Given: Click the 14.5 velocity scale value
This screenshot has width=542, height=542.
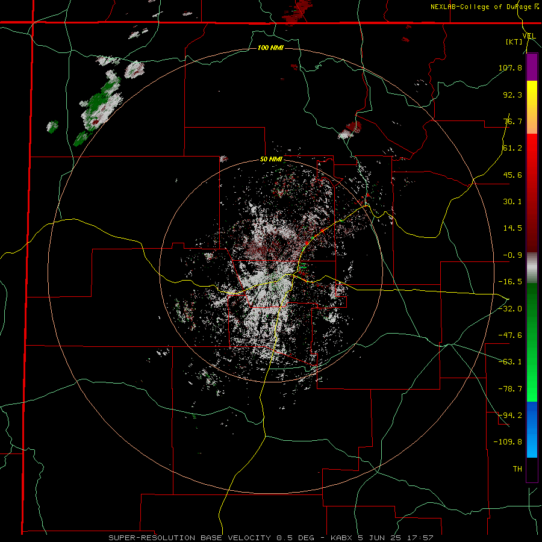Looking at the screenshot, I should (512, 228).
